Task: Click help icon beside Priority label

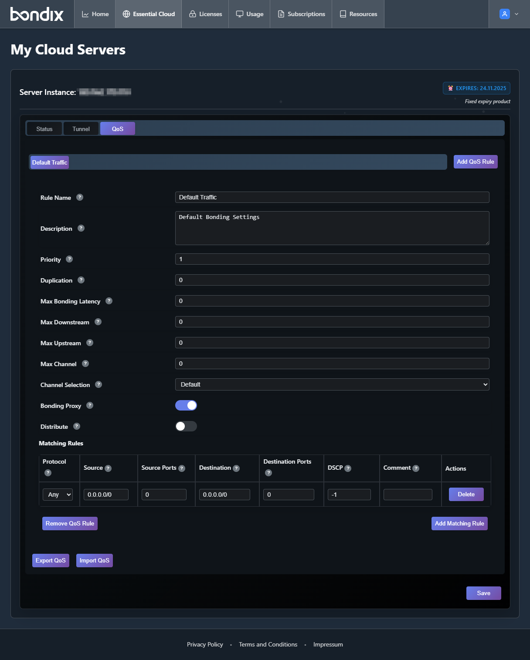Action: point(69,259)
